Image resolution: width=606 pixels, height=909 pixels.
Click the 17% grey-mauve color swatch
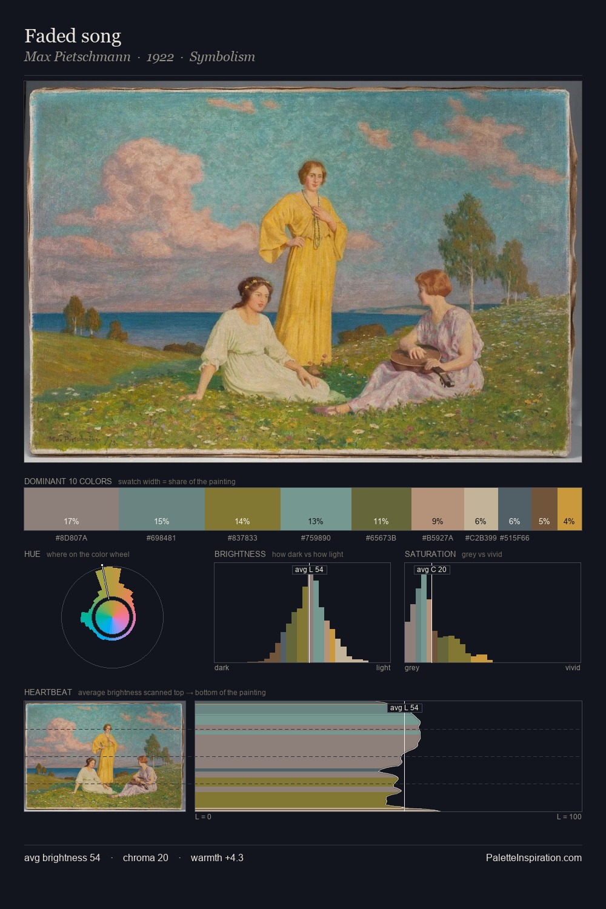(72, 509)
